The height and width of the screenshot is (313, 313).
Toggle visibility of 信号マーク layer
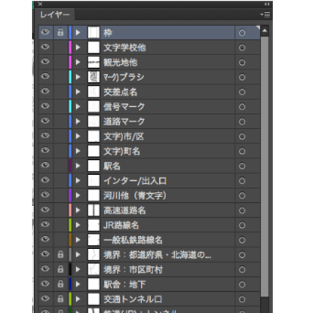pos(45,106)
